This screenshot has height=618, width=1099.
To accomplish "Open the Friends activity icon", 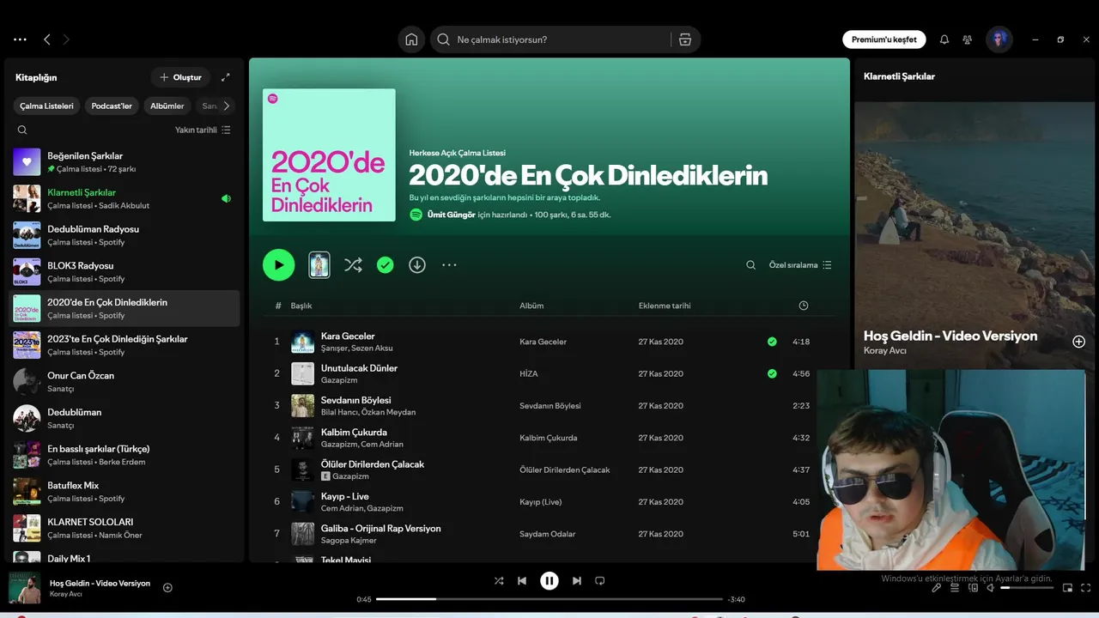I will coord(968,39).
